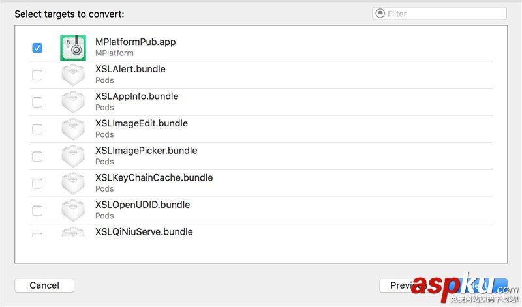522x307 pixels.
Task: Click the MPlatformPub.app application icon
Action: pos(73,48)
